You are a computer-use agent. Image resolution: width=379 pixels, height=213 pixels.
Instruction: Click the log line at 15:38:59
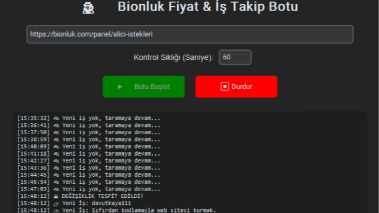point(89,139)
